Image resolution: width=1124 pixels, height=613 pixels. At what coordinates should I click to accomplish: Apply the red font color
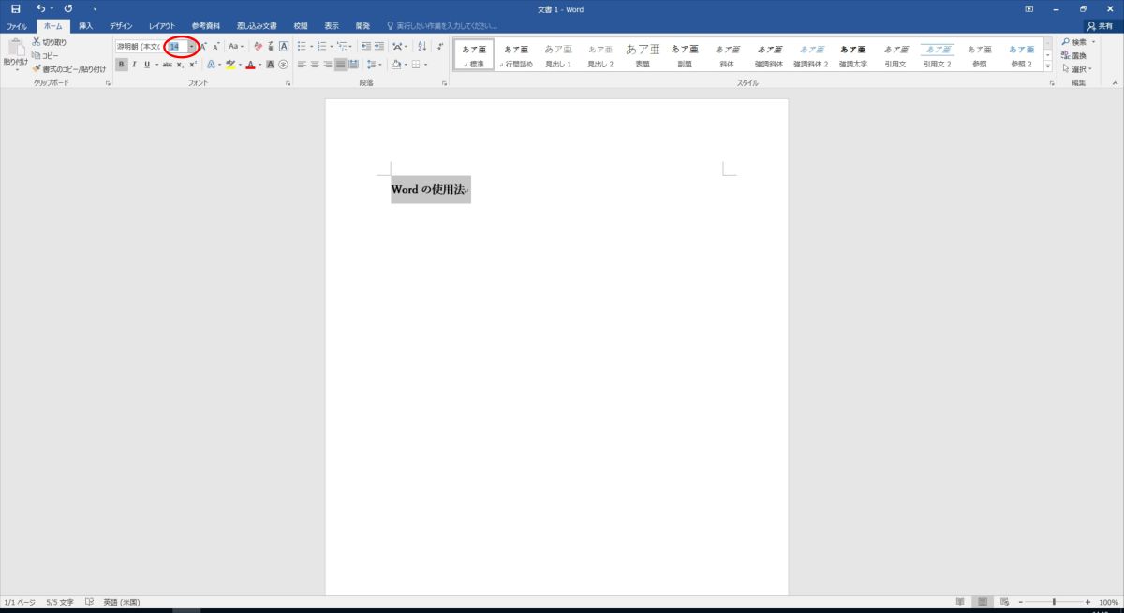tap(250, 65)
